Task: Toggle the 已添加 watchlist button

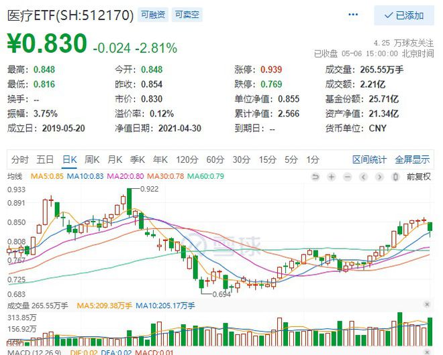Action: pyautogui.click(x=404, y=15)
